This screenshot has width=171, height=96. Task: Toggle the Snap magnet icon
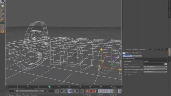(2, 31)
